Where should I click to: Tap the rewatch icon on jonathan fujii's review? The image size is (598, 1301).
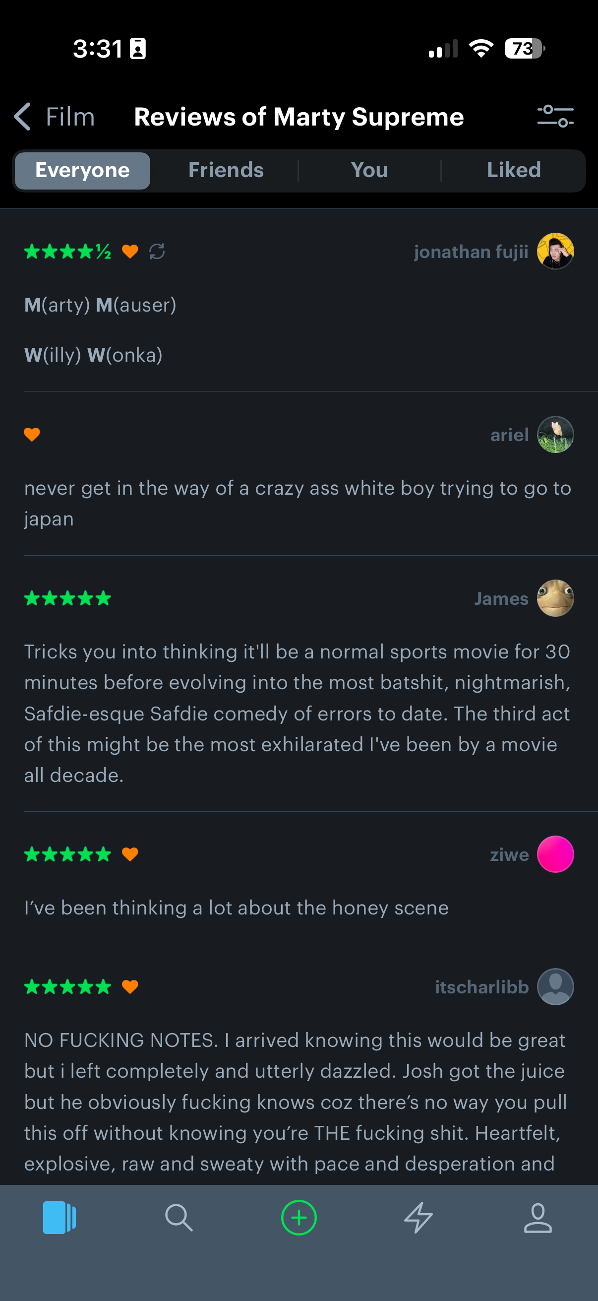pos(157,252)
